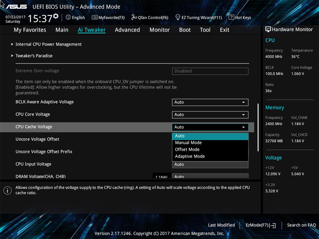Click the settings list scrollbar
Screen dimensions: 319x239
[258, 127]
